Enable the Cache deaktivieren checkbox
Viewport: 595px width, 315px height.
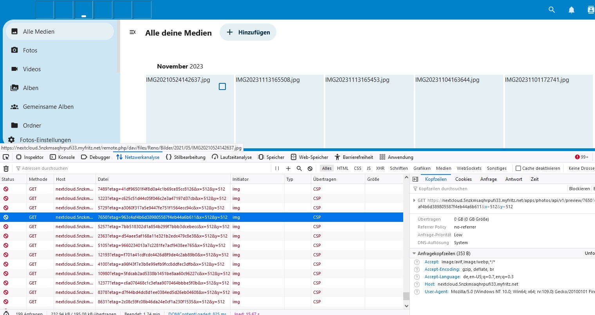[518, 168]
